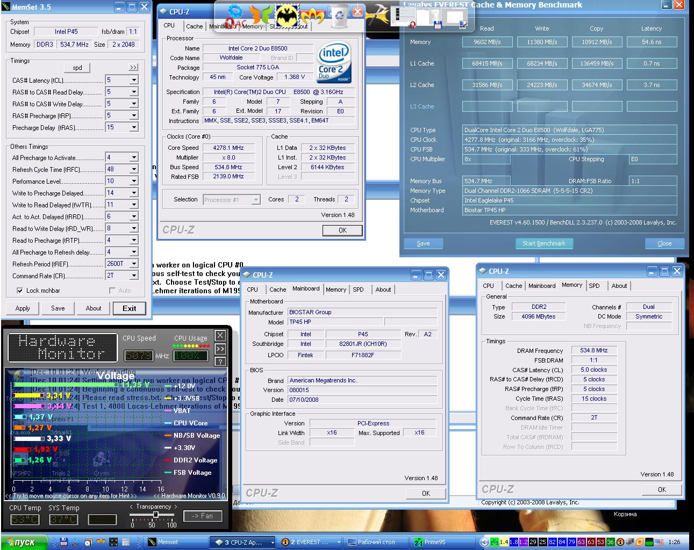This screenshot has width=694, height=550.
Task: Open the Recycle Bin dock icon
Action: (339, 15)
